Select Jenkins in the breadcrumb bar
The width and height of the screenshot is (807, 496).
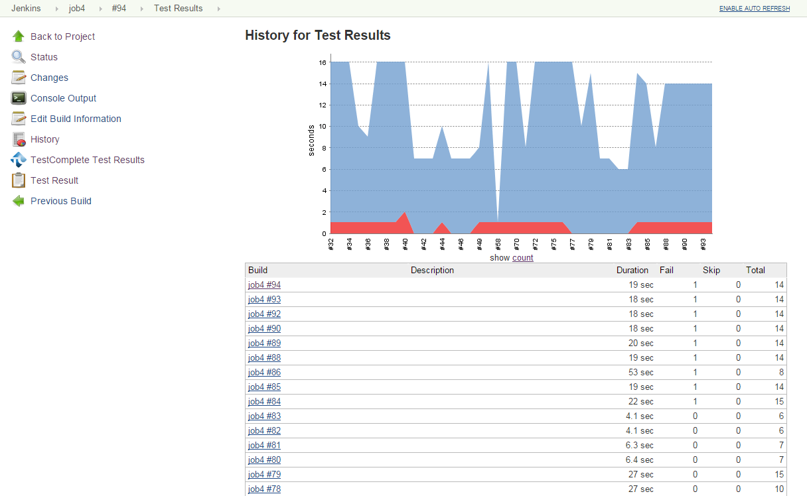click(26, 9)
